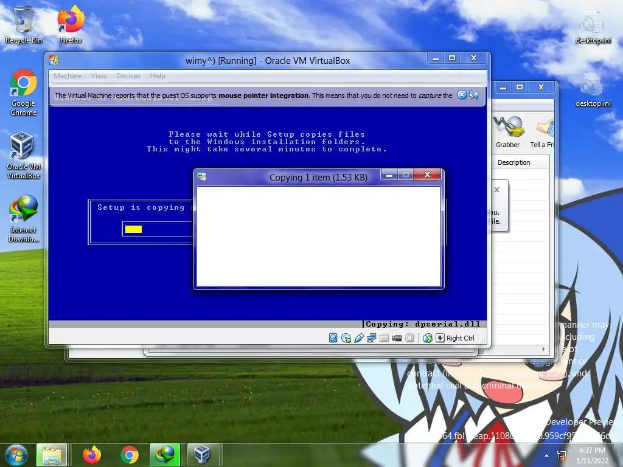
Task: Click the don't-show-again icon on notification bar
Action: point(473,95)
